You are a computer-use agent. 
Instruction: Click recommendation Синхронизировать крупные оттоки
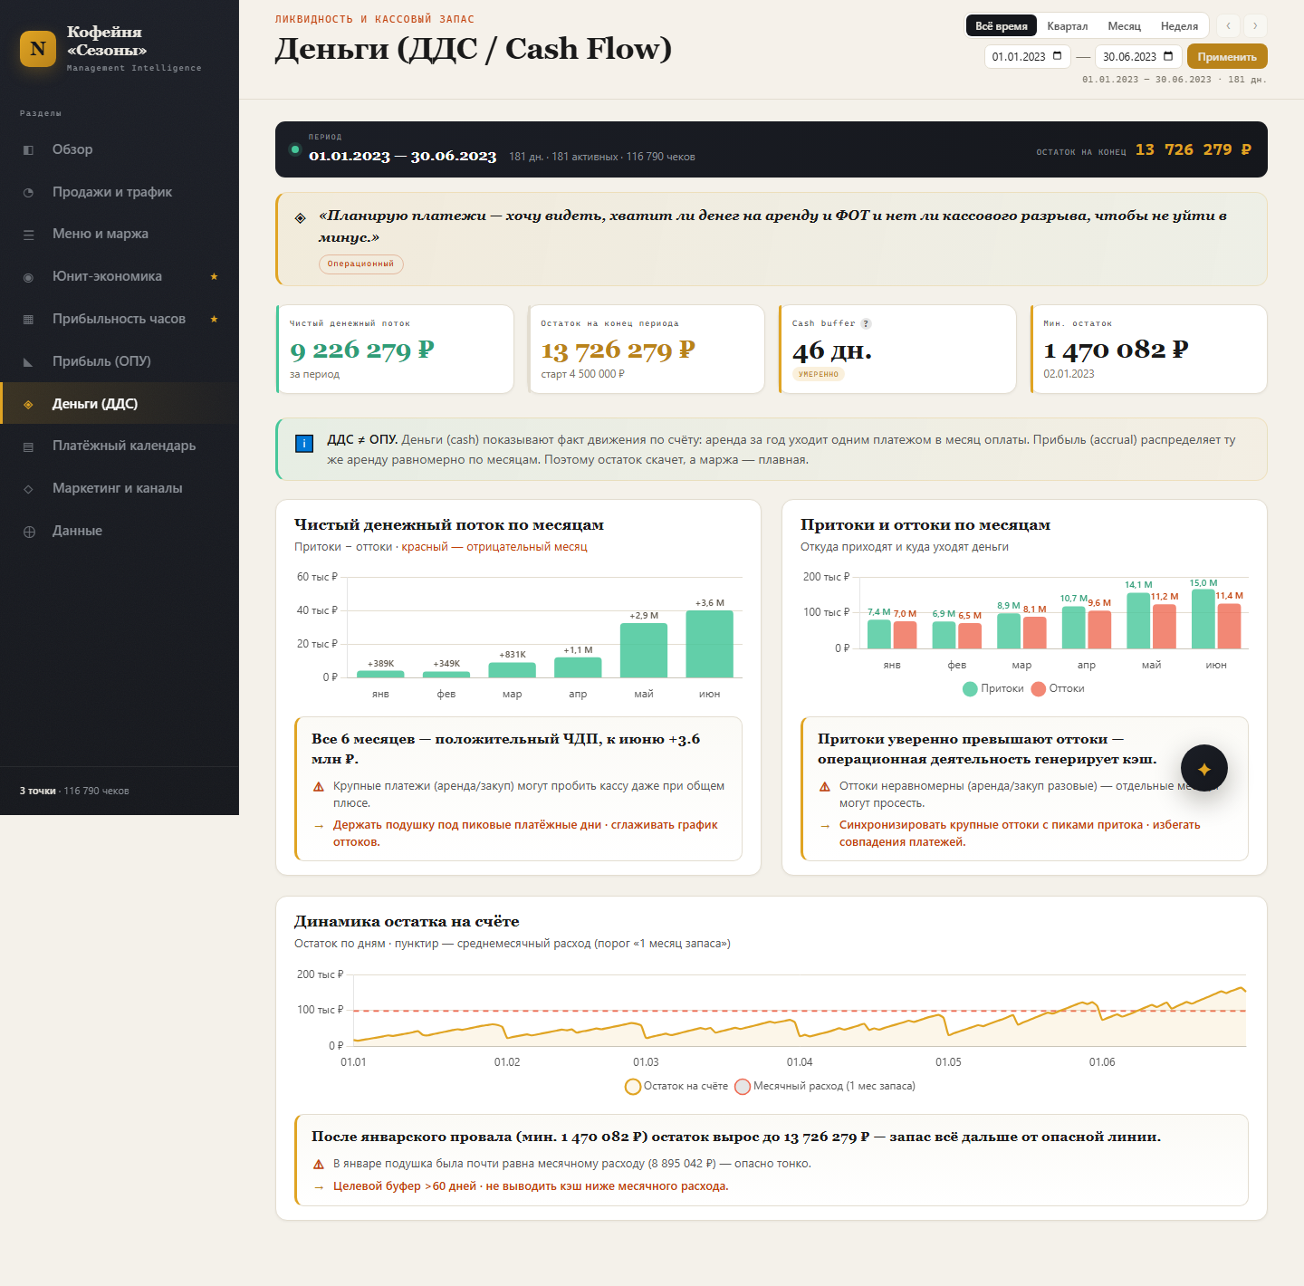[1020, 833]
